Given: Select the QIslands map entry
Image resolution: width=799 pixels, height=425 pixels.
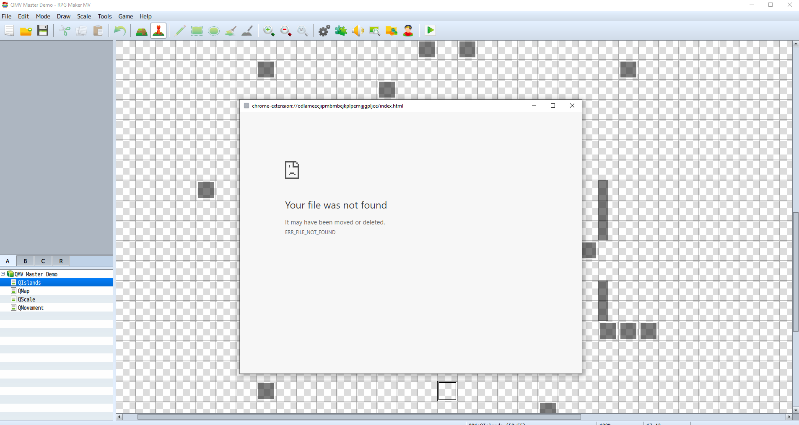Looking at the screenshot, I should point(56,283).
